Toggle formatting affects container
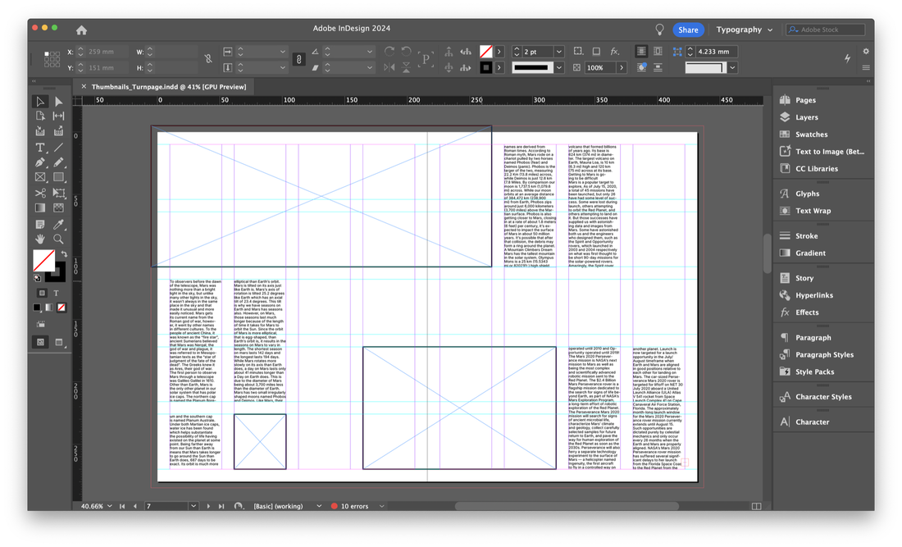The width and height of the screenshot is (902, 547). click(x=42, y=294)
